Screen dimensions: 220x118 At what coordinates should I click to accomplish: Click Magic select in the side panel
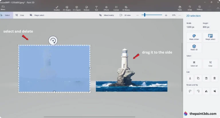click(x=210, y=37)
